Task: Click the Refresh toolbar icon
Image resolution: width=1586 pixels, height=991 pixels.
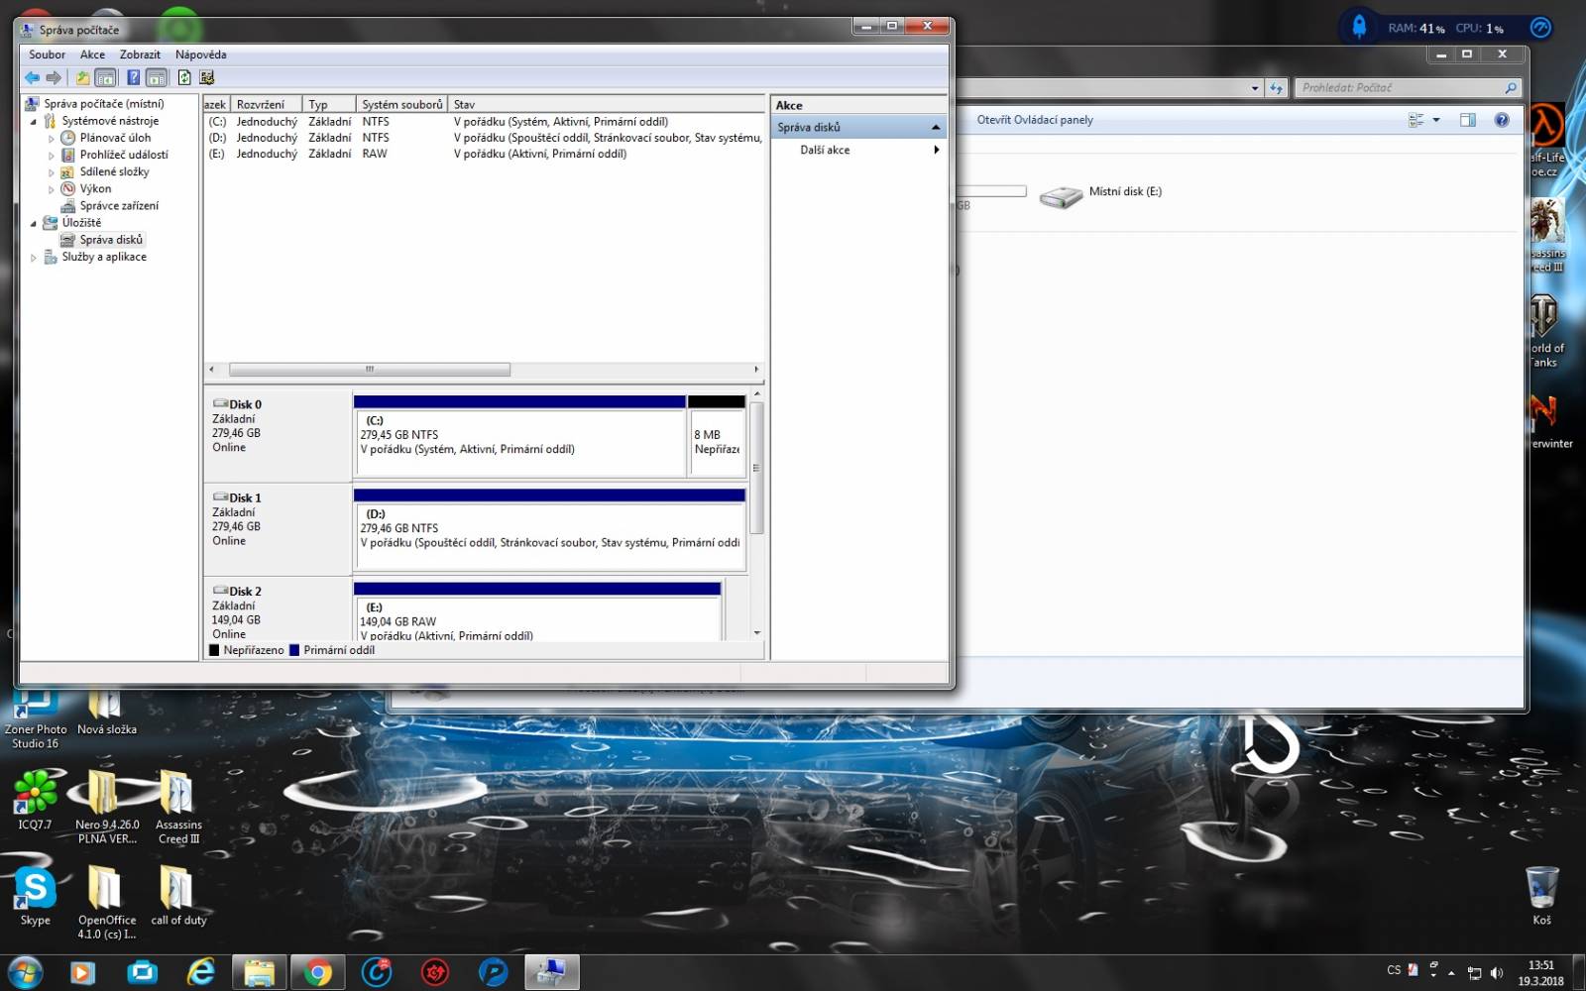Action: click(x=184, y=77)
